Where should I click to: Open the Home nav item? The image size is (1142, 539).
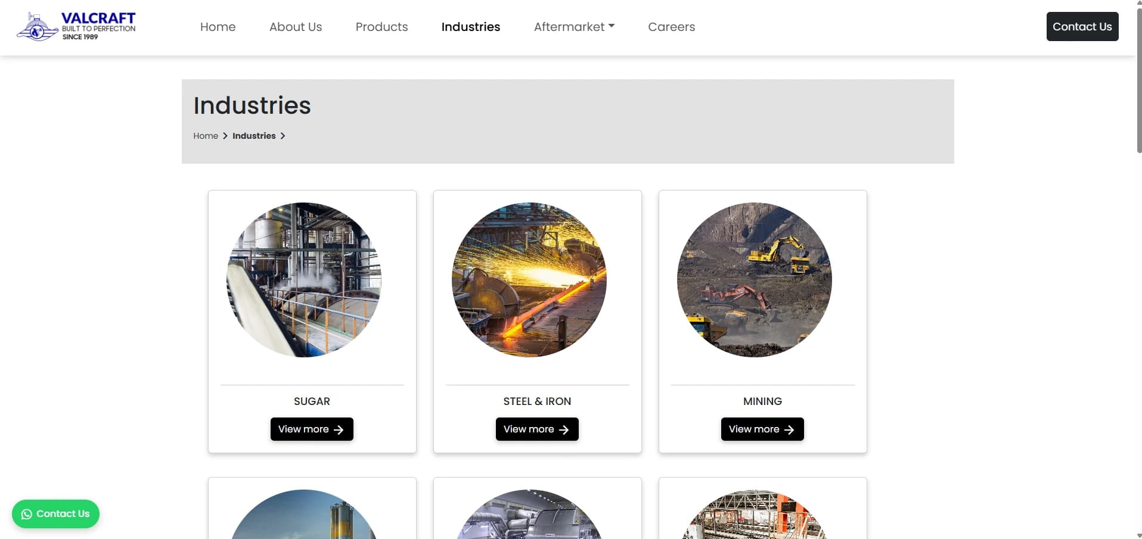point(218,27)
